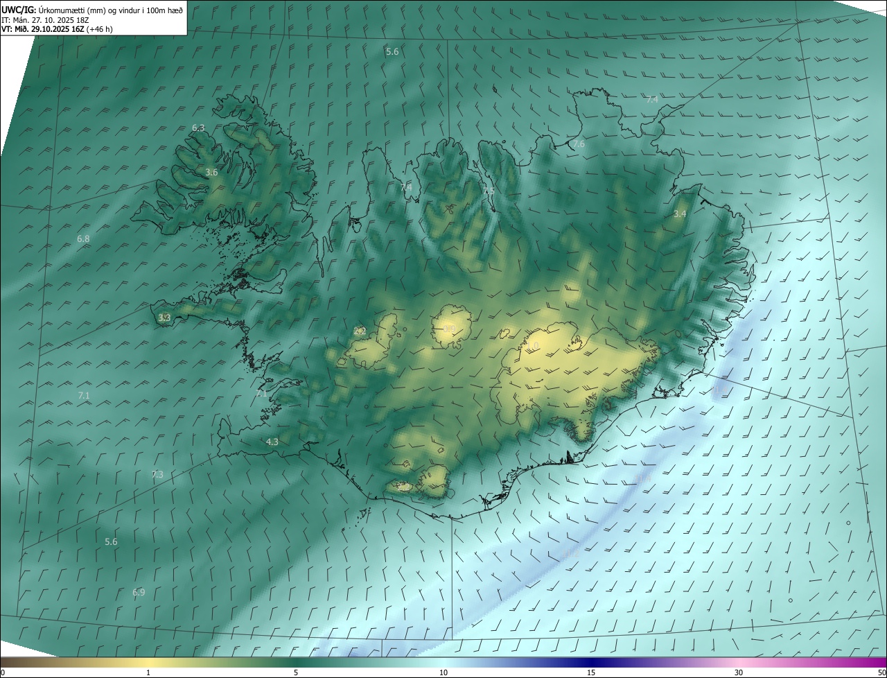The width and height of the screenshot is (887, 678).
Task: Click the "(+46 h)" forecast offset text
Action: pyautogui.click(x=100, y=30)
